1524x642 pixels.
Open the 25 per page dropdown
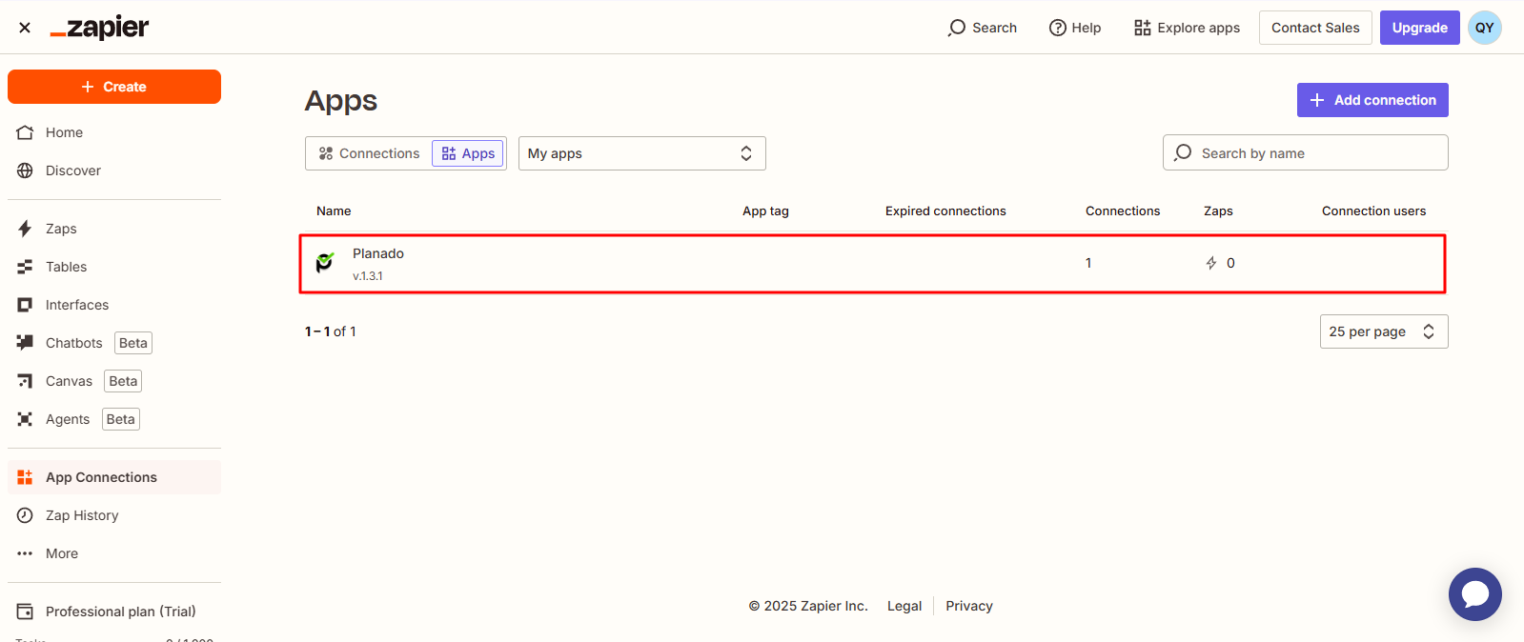click(x=1384, y=331)
